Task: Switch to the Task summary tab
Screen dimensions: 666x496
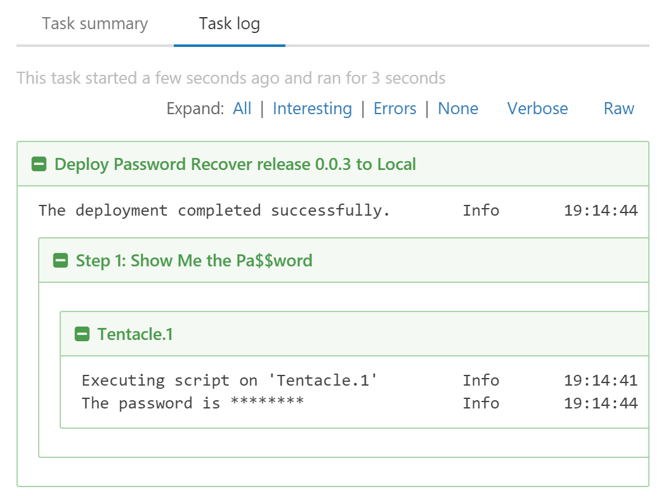Action: pos(94,23)
